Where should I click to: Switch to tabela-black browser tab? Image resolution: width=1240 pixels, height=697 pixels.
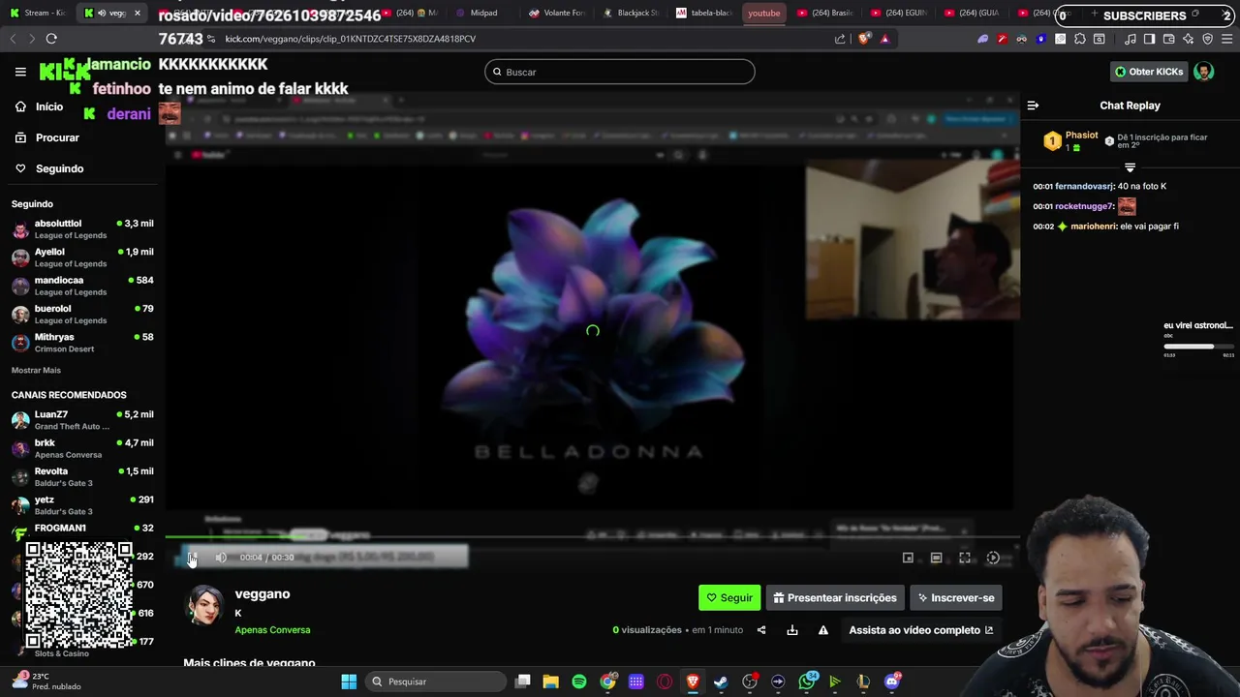tap(704, 13)
